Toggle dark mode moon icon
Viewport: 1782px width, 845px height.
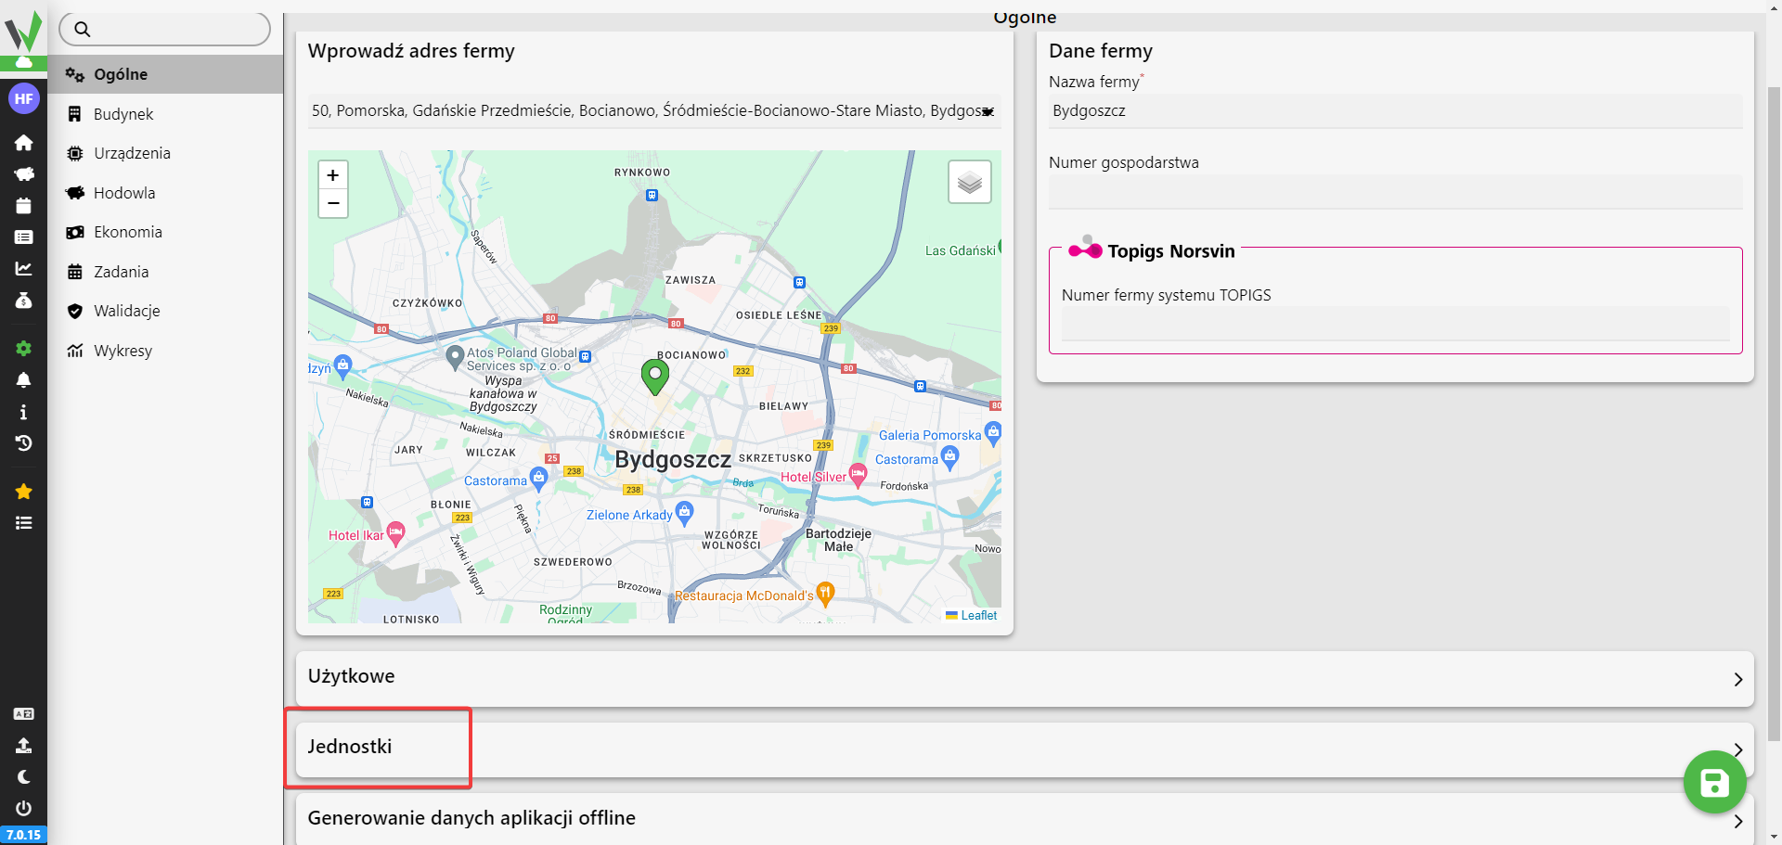[x=23, y=777]
